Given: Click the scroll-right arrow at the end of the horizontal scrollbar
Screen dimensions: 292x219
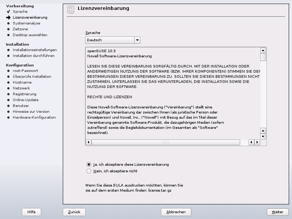Looking at the screenshot, I should [x=257, y=142].
